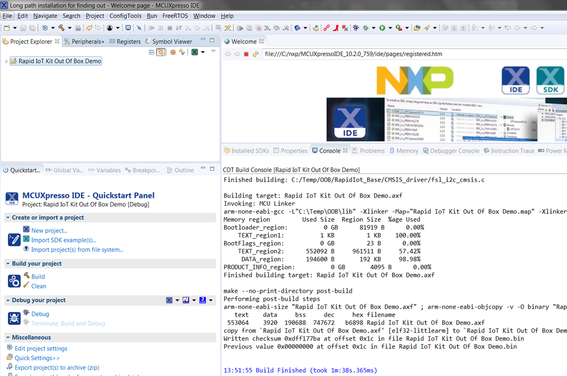The image size is (567, 376).
Task: Open dropdown next to New wizard icon
Action: 15,28
